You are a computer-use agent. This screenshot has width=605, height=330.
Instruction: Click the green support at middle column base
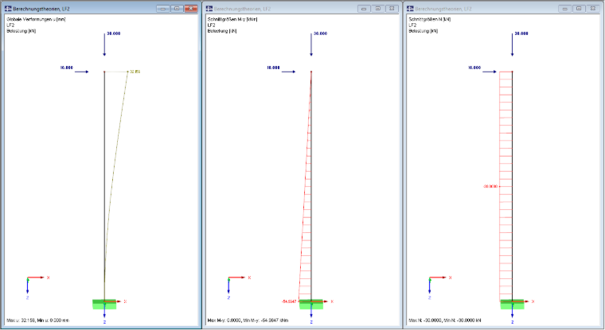[311, 305]
